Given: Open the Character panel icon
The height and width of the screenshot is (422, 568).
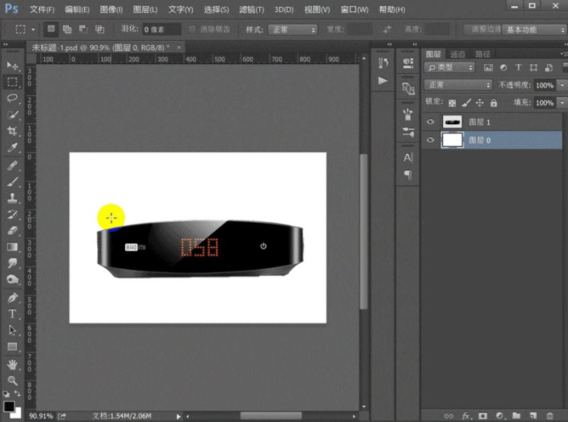Looking at the screenshot, I should pos(408,157).
